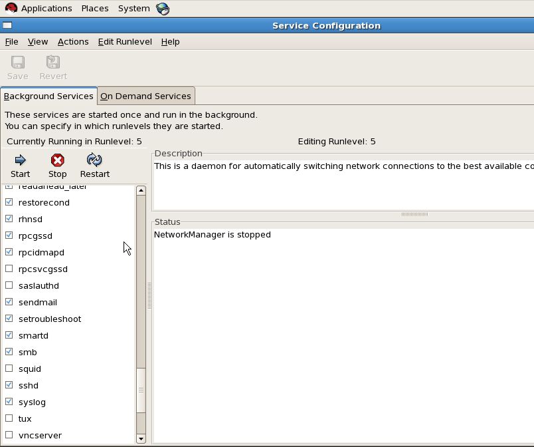Open the window menu icon in title bar
The image size is (534, 447).
7,25
